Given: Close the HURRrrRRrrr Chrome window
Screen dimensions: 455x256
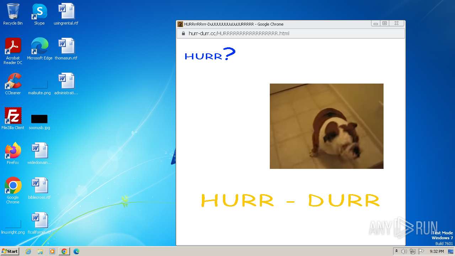Looking at the screenshot, I should click(396, 23).
